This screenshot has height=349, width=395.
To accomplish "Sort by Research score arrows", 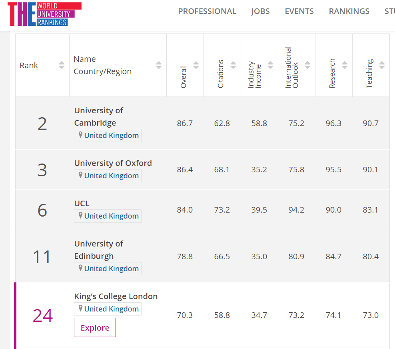I will (x=345, y=65).
